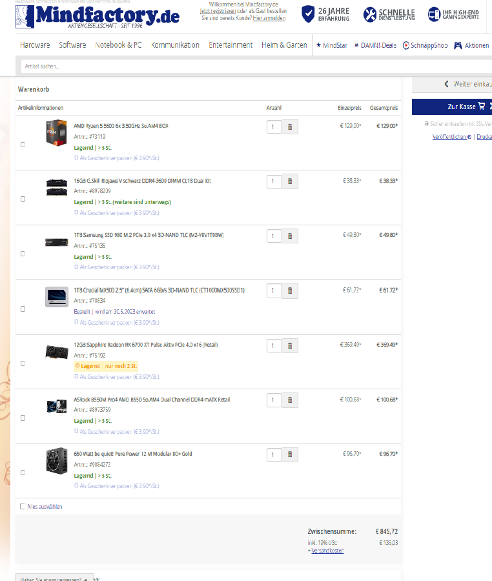Image resolution: width=492 pixels, height=581 pixels.
Task: Open AMD Ryzen 5 5600 product title link
Action: point(121,126)
